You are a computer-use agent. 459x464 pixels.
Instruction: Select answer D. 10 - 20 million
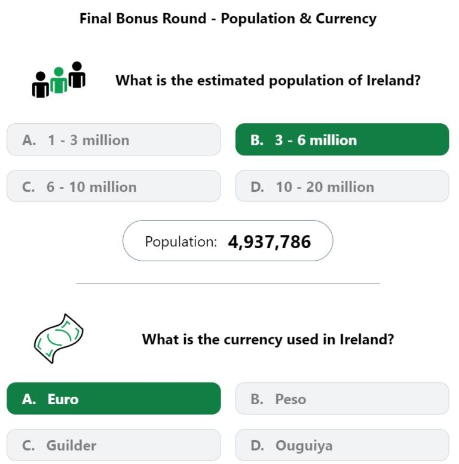342,186
